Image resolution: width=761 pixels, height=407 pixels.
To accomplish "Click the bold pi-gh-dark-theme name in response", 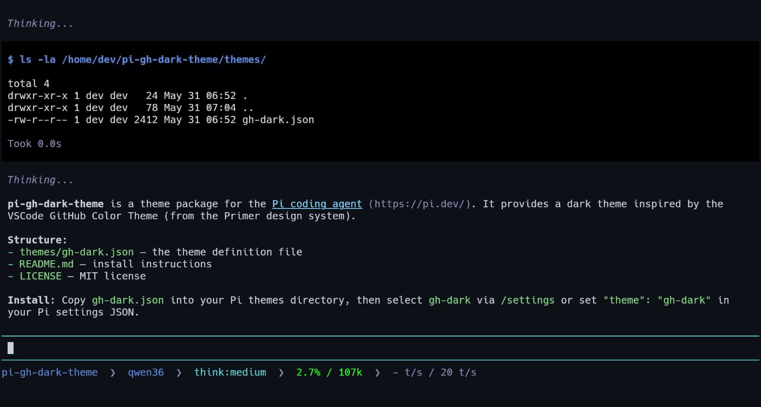I will (x=56, y=204).
